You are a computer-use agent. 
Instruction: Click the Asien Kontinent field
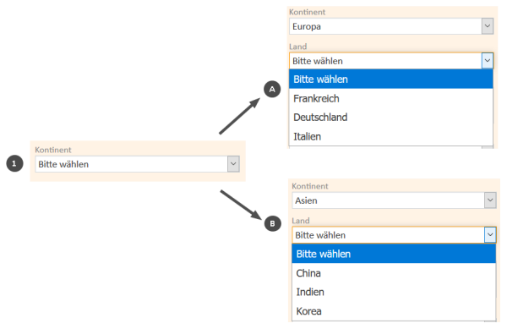pos(394,200)
